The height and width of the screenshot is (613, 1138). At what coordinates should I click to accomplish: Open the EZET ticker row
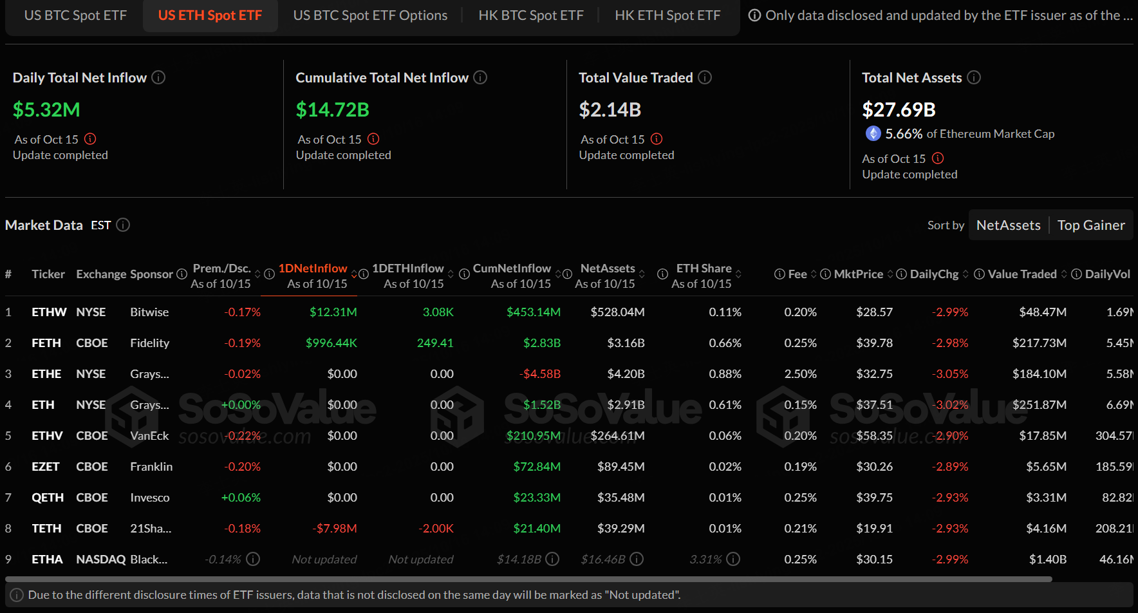click(x=569, y=466)
